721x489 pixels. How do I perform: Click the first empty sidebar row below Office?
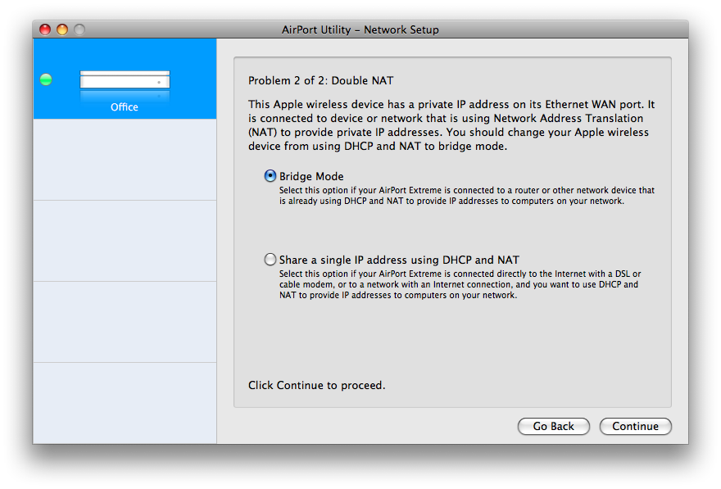click(125, 160)
